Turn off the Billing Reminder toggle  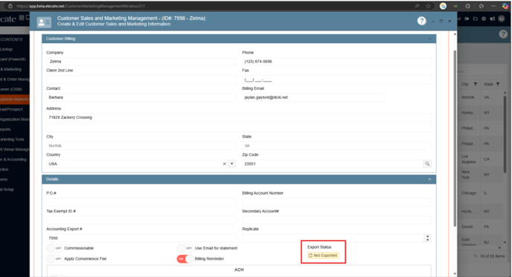(185, 258)
